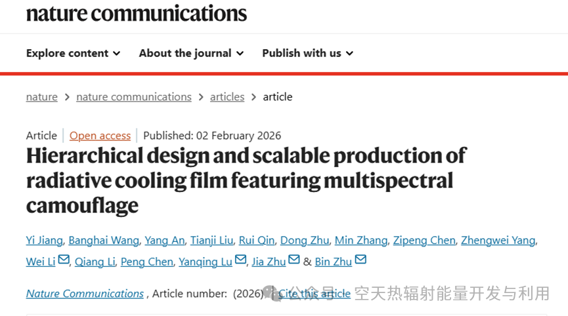Navigate to articles breadcrumb
The image size is (568, 316).
click(x=227, y=97)
